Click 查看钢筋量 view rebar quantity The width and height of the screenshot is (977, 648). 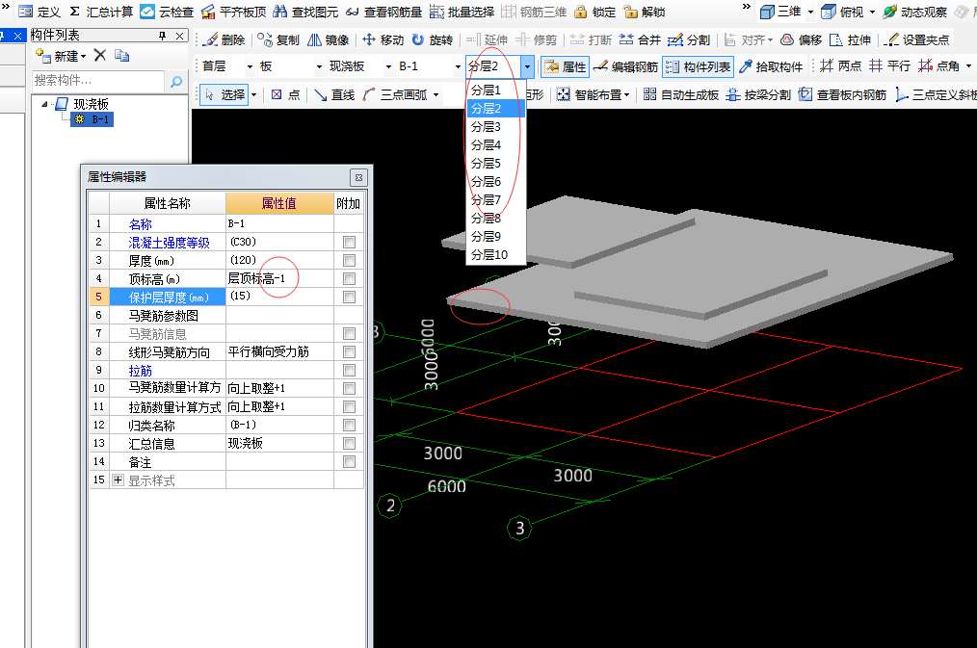383,12
